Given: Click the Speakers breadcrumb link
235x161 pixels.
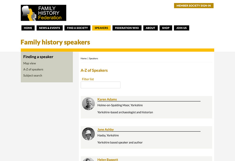Looking at the screenshot, I should [93, 59].
